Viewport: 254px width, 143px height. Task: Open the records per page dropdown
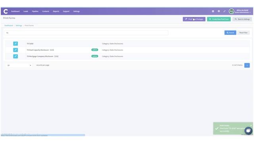coord(19,65)
